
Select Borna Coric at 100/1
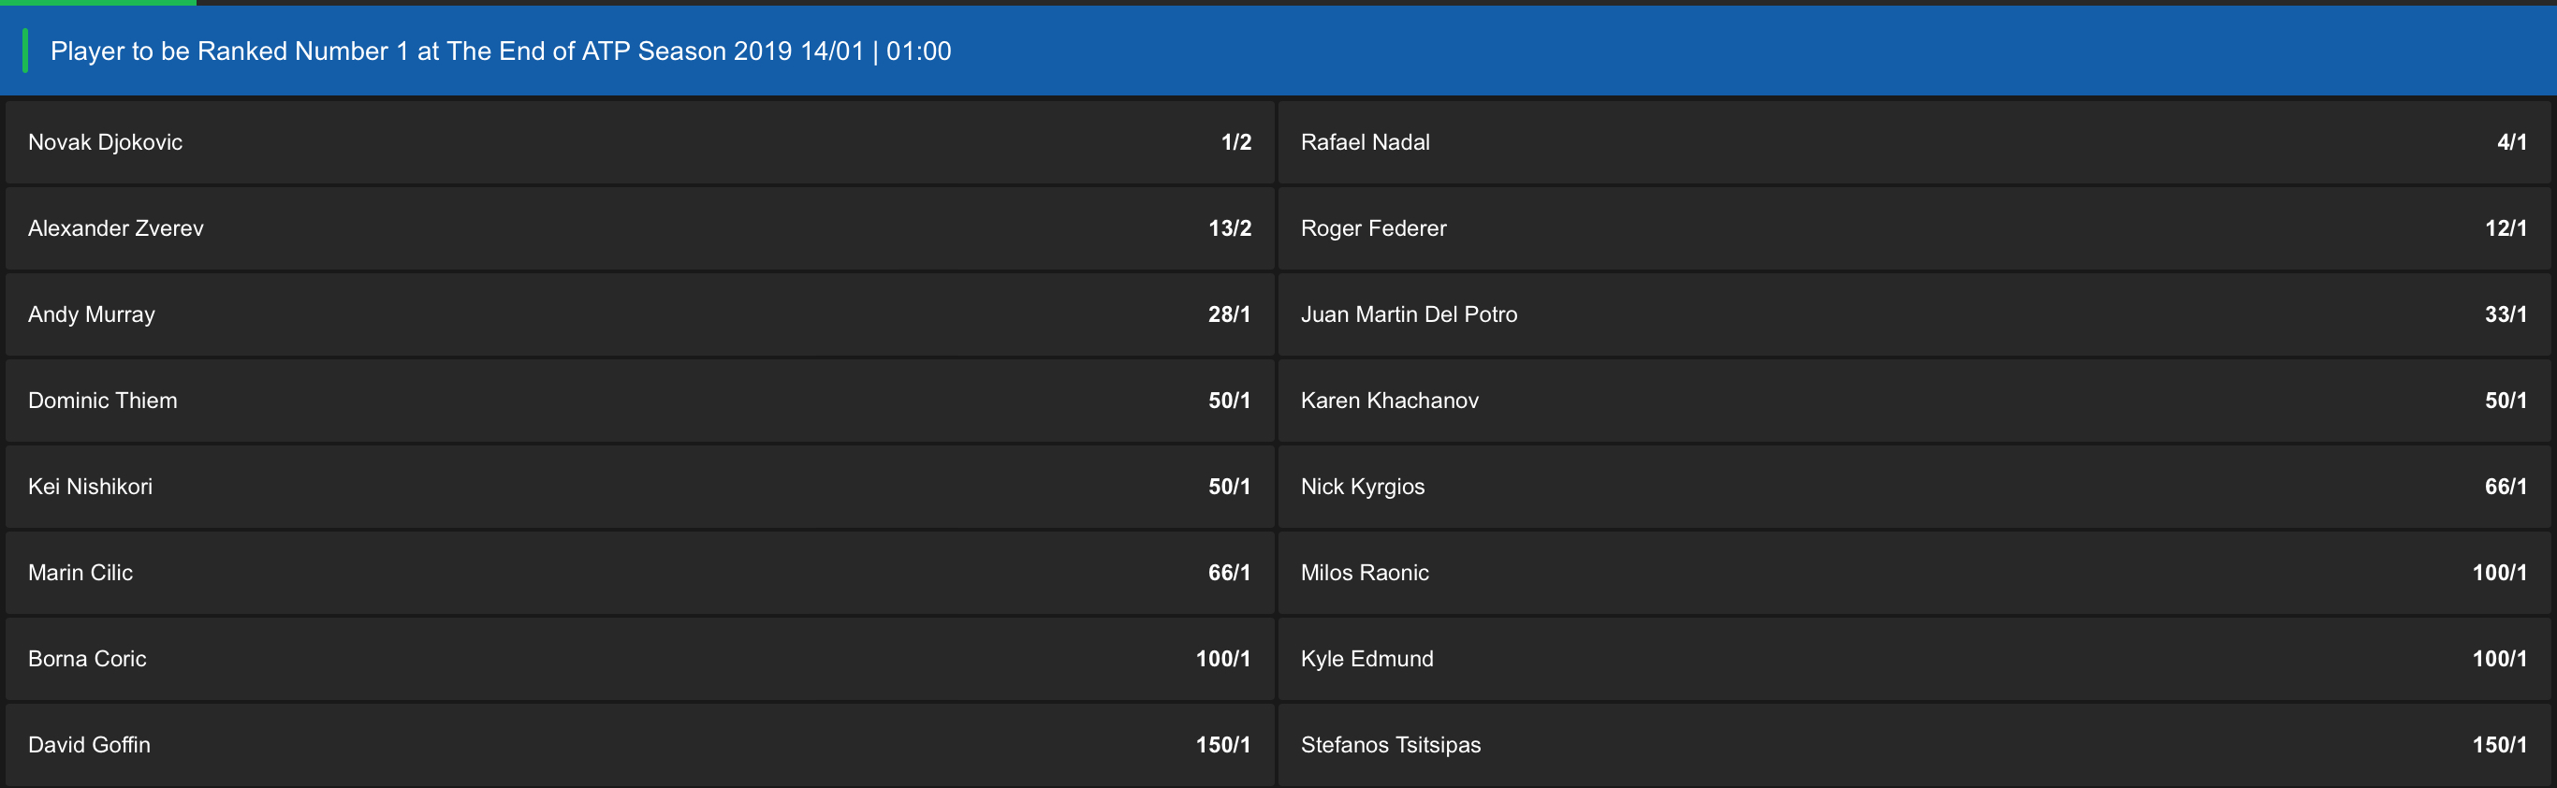pyautogui.click(x=639, y=659)
